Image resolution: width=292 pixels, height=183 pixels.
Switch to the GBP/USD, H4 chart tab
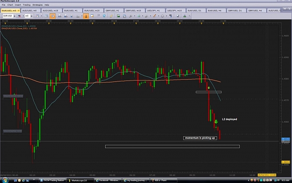tap(256, 11)
